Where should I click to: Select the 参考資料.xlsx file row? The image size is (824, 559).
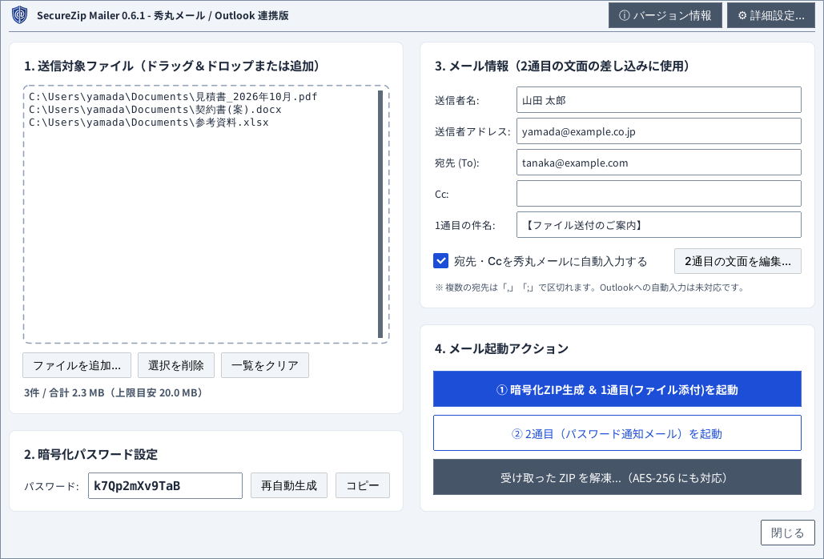(x=149, y=123)
